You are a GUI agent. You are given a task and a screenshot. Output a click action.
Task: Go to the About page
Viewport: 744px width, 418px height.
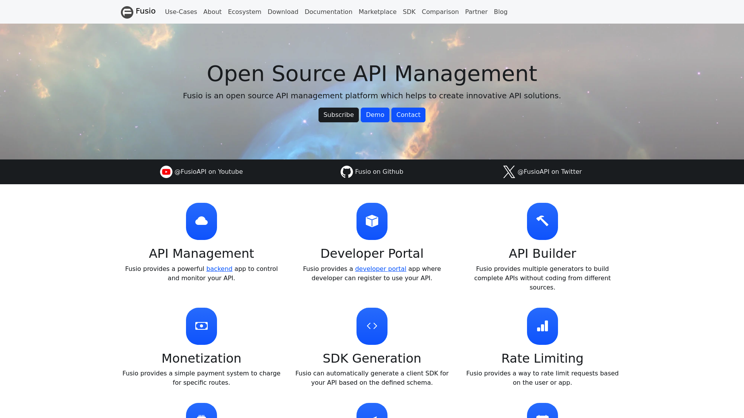click(212, 12)
